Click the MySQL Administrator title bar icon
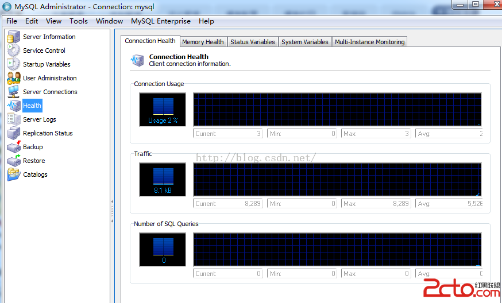 tap(6, 7)
